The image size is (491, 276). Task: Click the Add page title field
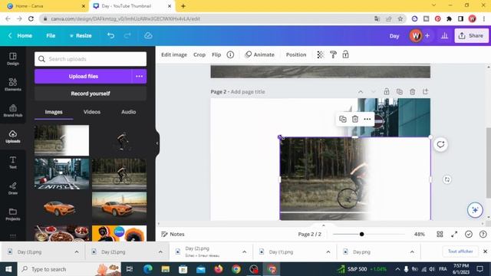[x=248, y=92]
